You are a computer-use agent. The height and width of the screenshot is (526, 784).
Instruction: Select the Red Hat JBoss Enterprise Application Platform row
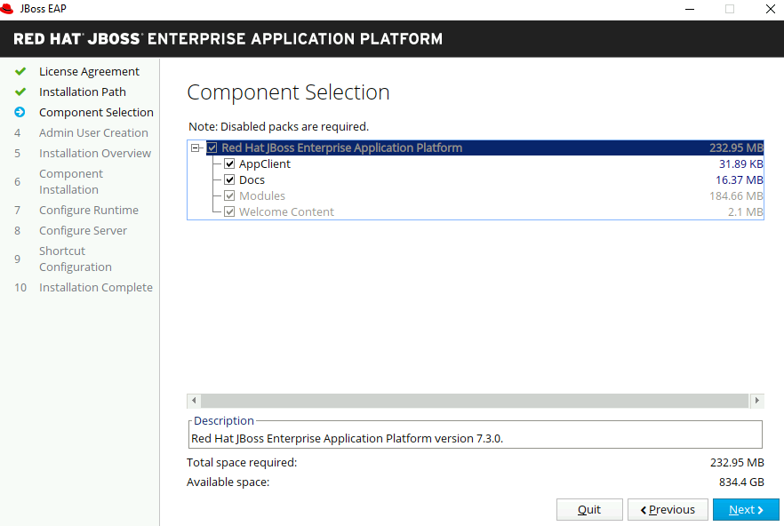click(485, 147)
